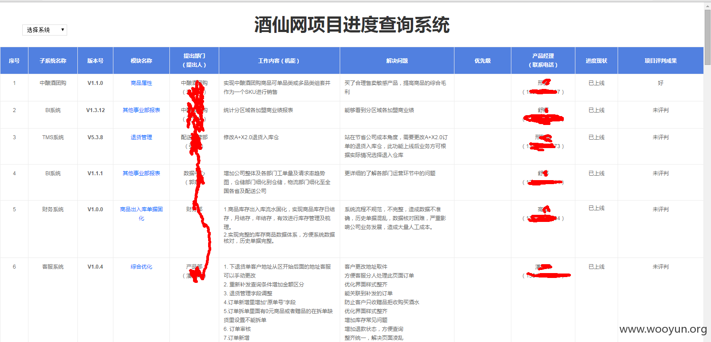
Task: Click the 产品经理 column header
Action: click(543, 60)
